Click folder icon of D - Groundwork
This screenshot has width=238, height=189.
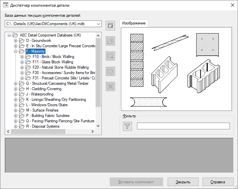click(x=22, y=41)
